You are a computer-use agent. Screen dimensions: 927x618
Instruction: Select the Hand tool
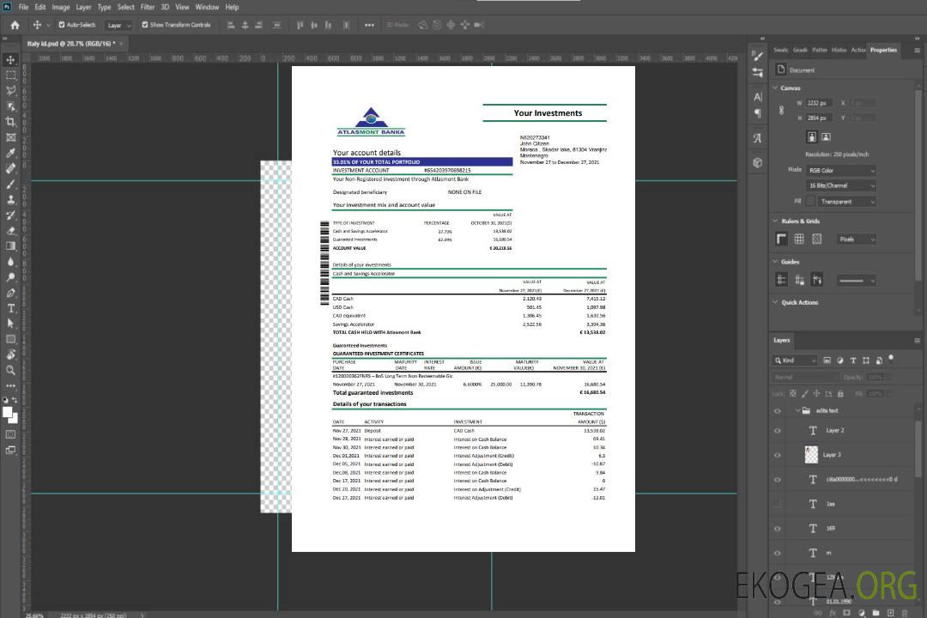coord(10,354)
